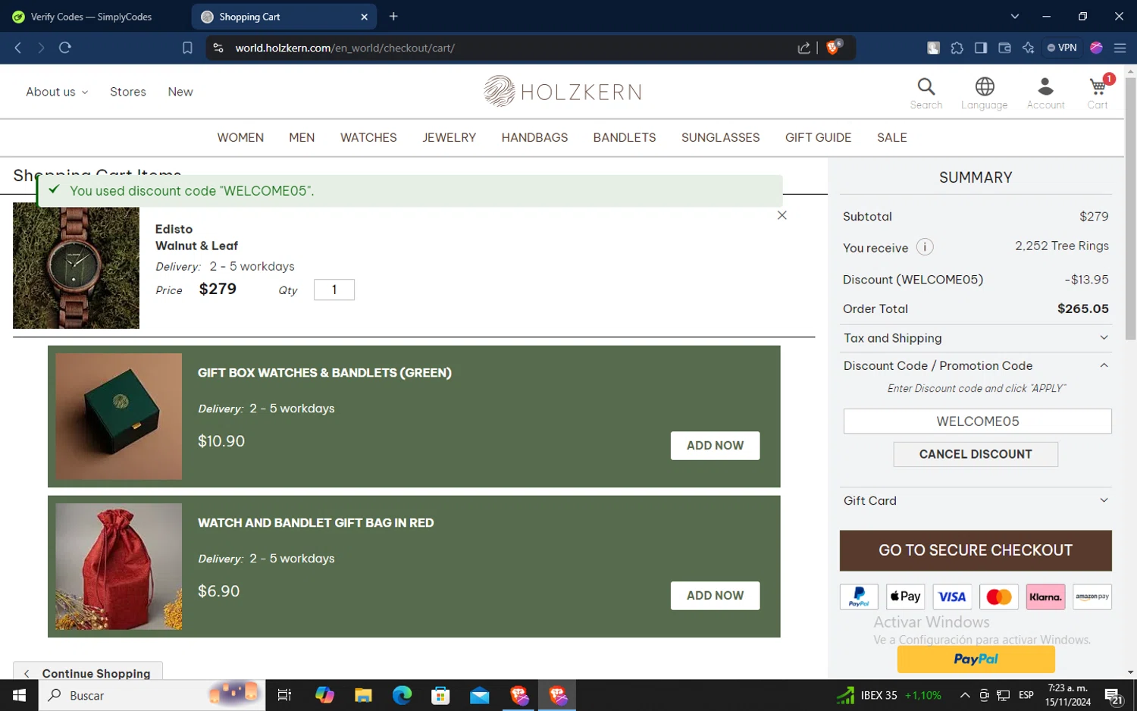Click the browser address bar URL
Screen dimensions: 1137x711
pos(345,48)
